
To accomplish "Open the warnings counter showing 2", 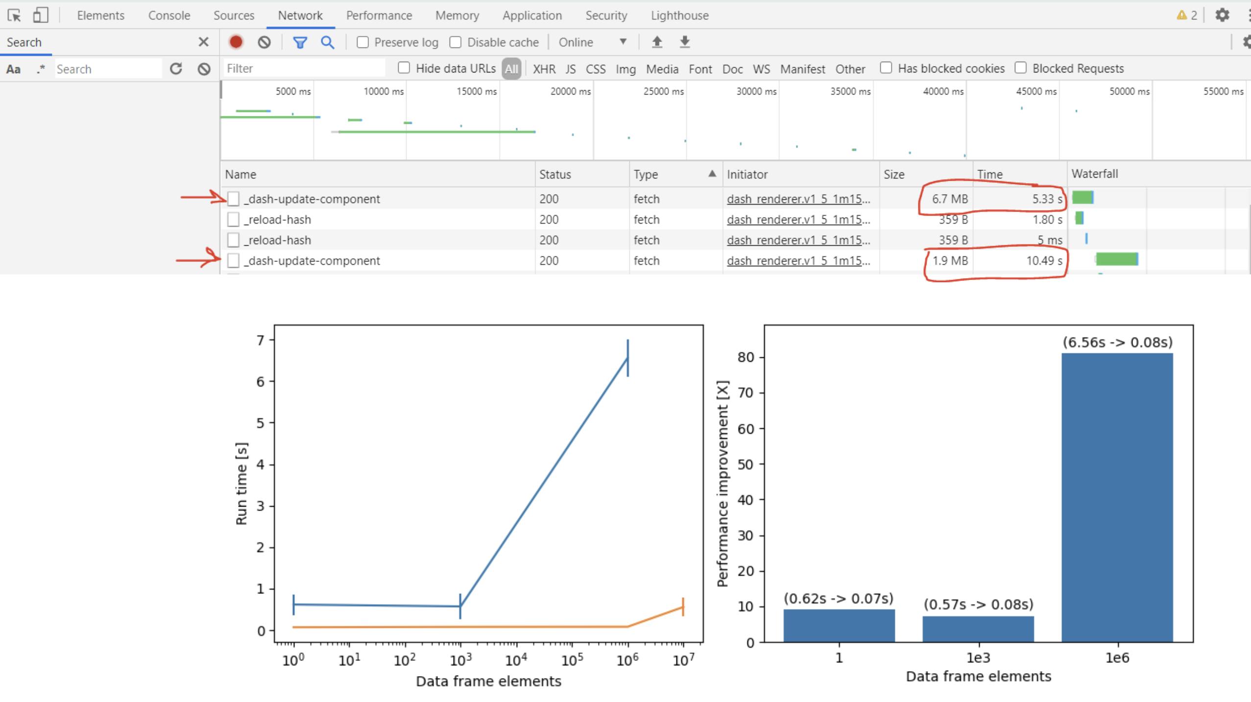I will [x=1187, y=15].
